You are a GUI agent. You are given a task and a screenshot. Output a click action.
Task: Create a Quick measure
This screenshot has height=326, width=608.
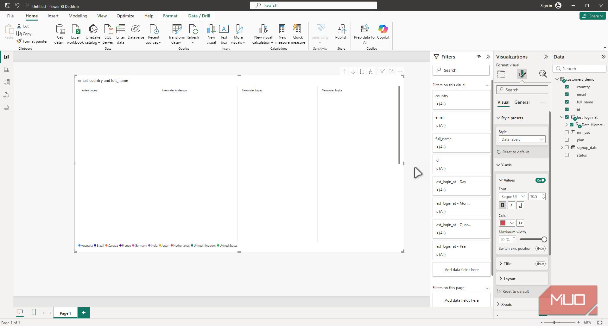(298, 34)
